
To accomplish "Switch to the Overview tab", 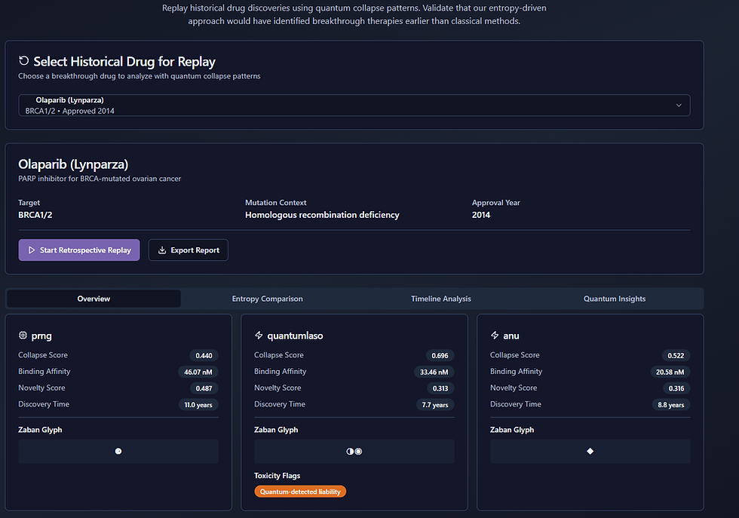I will [x=94, y=299].
